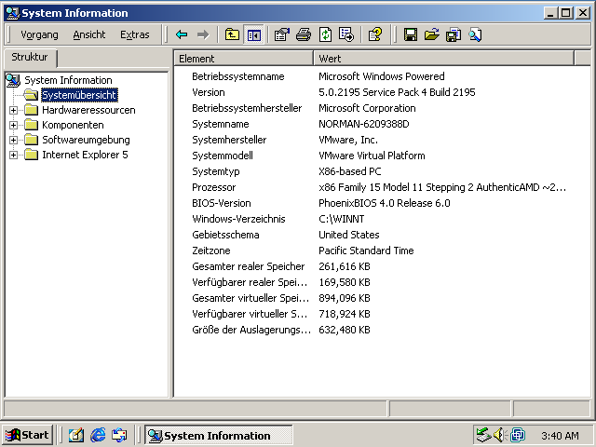Screen dimensions: 596x447
Task: Open the Properties toolbar icon
Action: 282,34
